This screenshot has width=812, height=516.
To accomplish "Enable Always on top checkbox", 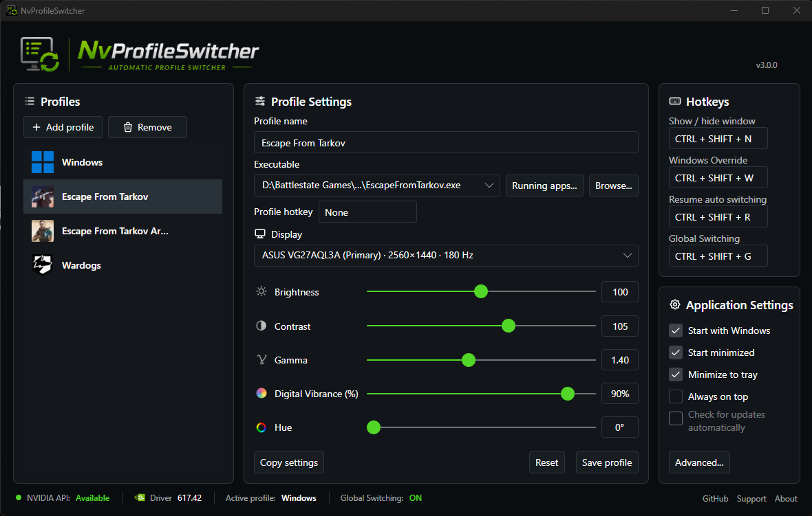I will pos(676,396).
